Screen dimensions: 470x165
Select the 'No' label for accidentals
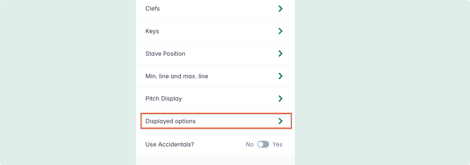(249, 144)
